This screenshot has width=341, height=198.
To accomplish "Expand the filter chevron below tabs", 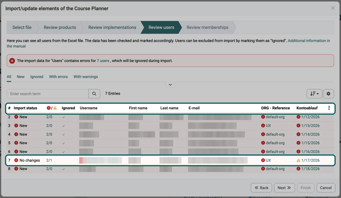I will (170, 85).
